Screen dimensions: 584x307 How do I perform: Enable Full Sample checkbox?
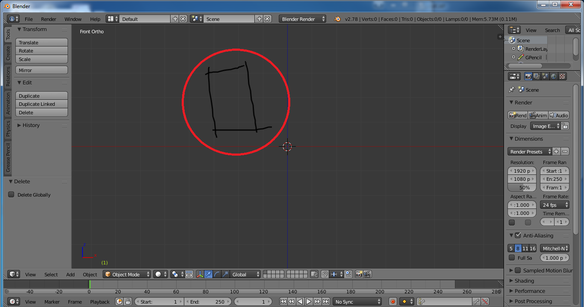[x=512, y=258]
